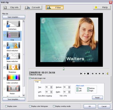The image size is (113, 110).
Task: Click the Stop button
Action: click(88, 74)
